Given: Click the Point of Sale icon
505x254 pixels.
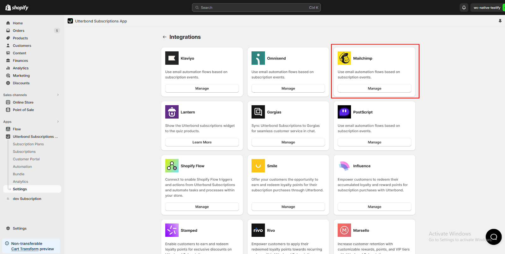Looking at the screenshot, I should (8, 110).
